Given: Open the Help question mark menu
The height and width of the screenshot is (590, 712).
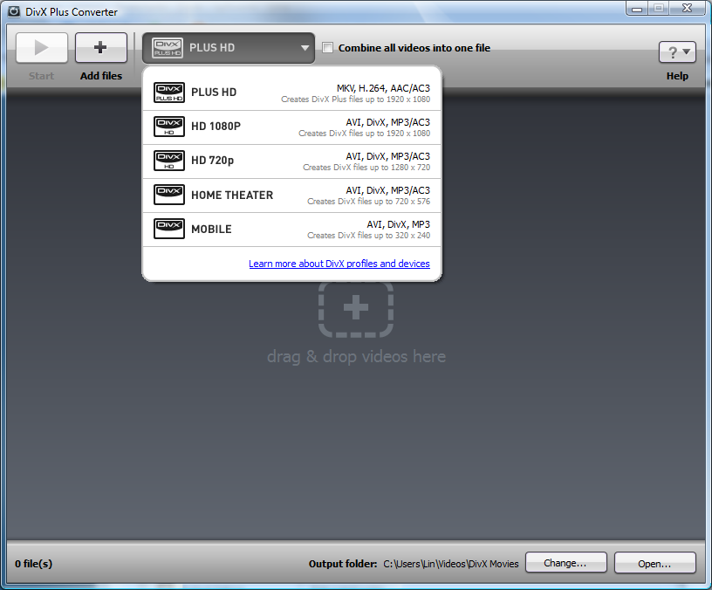Looking at the screenshot, I should pos(677,52).
